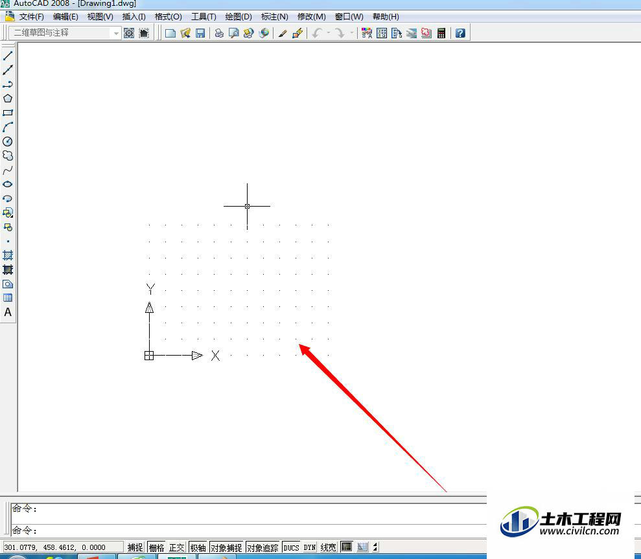Viewport: 641px width, 559px height.
Task: Expand the Undo history dropdown arrow
Action: click(x=328, y=33)
